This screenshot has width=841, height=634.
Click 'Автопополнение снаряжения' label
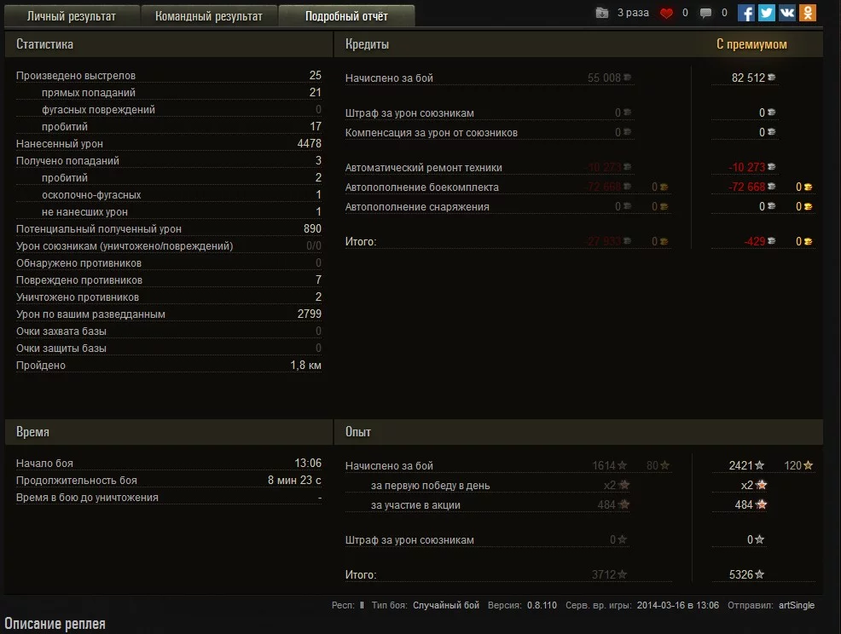[x=417, y=207]
